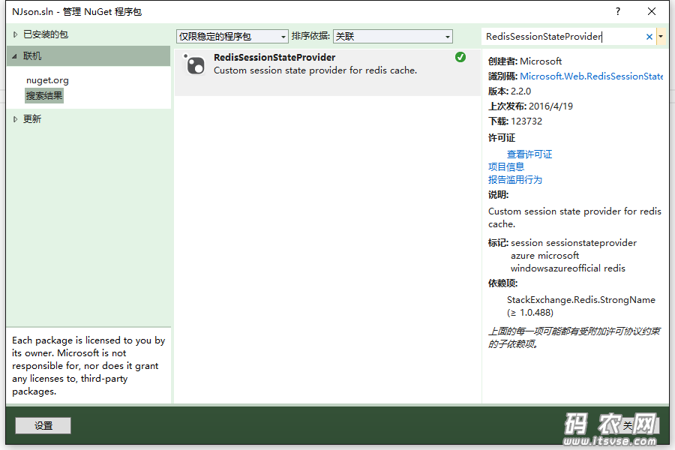Click the 设置 button
Viewport: 675px width, 450px height.
[x=43, y=425]
